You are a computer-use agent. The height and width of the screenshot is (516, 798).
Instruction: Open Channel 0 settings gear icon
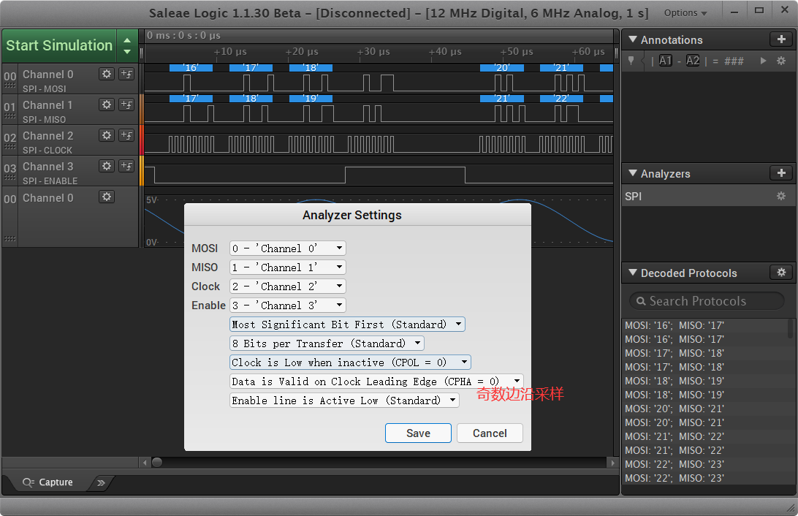pyautogui.click(x=107, y=74)
